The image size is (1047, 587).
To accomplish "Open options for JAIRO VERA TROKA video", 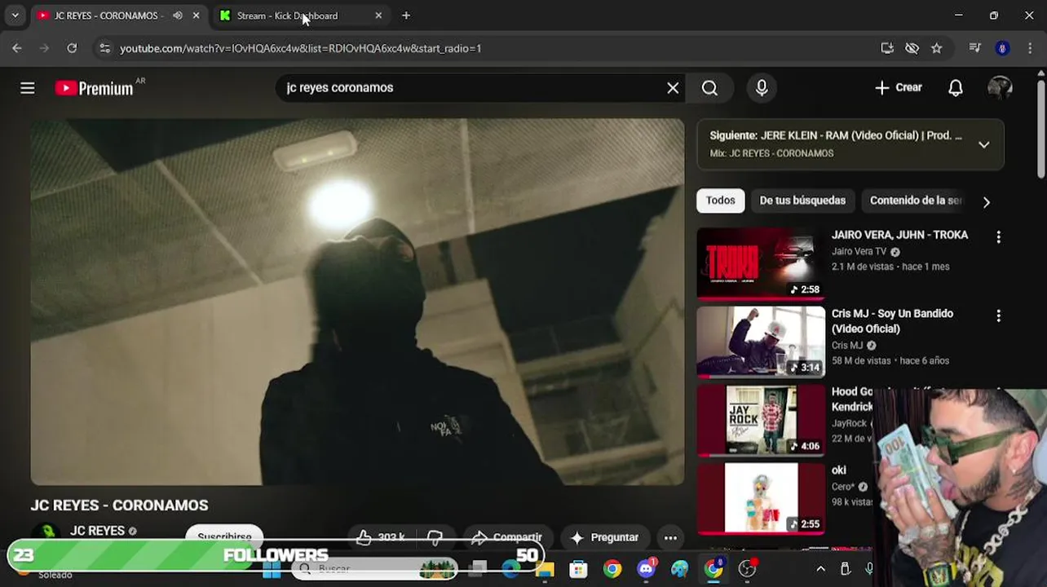I will [x=998, y=237].
